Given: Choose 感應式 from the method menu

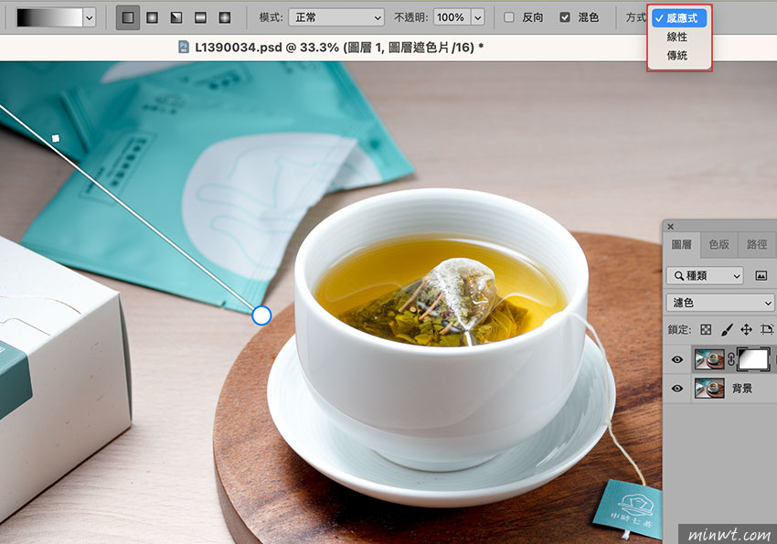Looking at the screenshot, I should coord(679,18).
